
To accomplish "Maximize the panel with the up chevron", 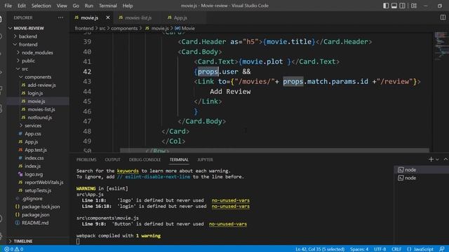I will point(445,160).
